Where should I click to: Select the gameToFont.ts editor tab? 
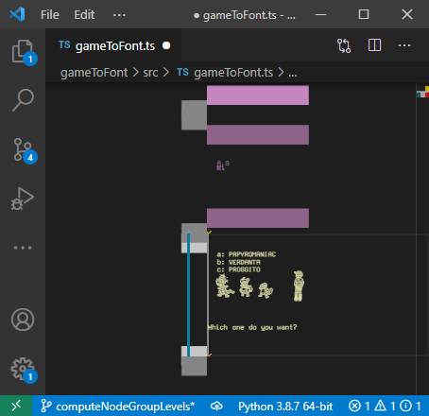tap(114, 46)
